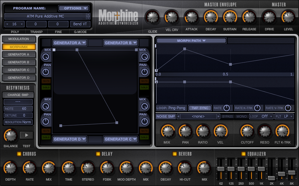299x186 pixels.
Task: Toggle the Reverb effect LED
Action: coord(174,154)
